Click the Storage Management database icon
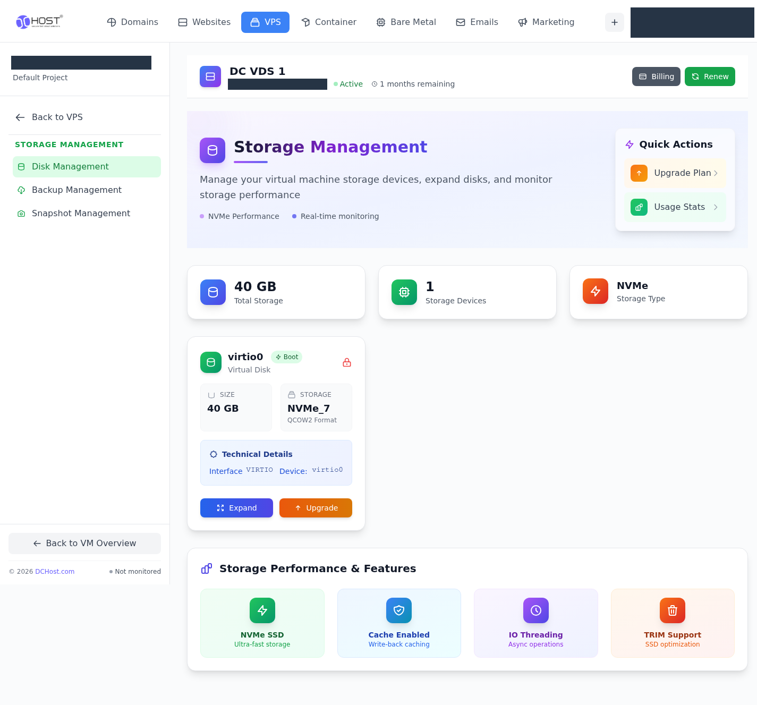This screenshot has width=757, height=705. [x=212, y=150]
